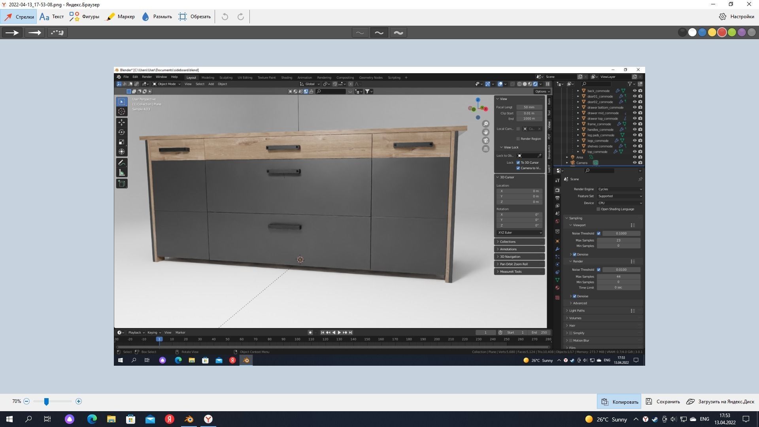Click Копировать to copy the image
Screen dimensions: 759x427
coord(619,402)
